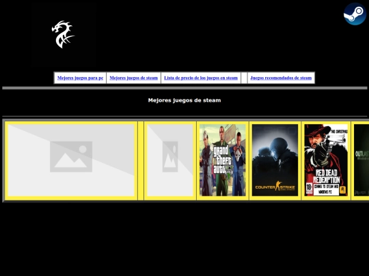Click the white dragon logo
Viewport: 369px width, 276px height.
coord(63,34)
